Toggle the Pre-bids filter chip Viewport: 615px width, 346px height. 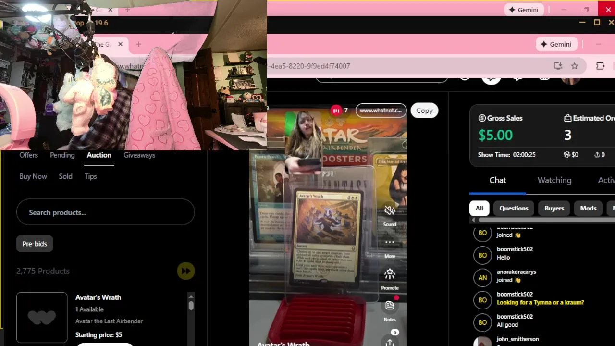point(35,244)
